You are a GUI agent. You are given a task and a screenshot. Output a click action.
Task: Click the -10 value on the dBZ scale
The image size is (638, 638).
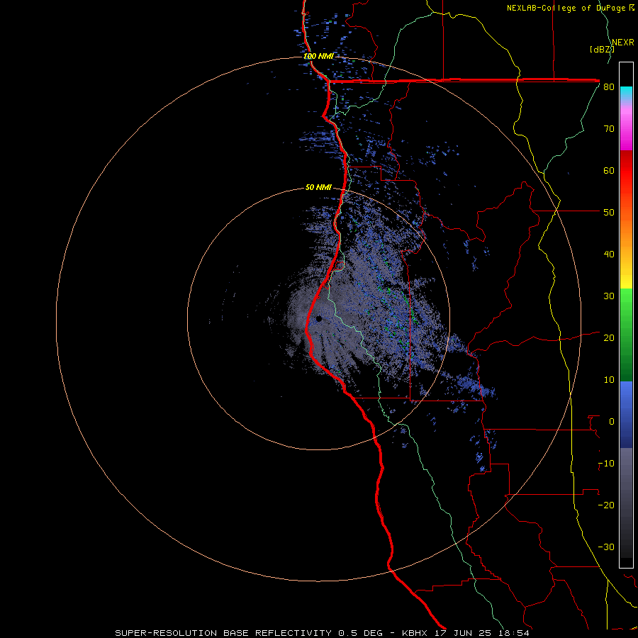point(606,464)
